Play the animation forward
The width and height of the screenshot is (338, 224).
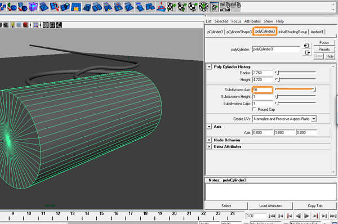click(x=306, y=216)
